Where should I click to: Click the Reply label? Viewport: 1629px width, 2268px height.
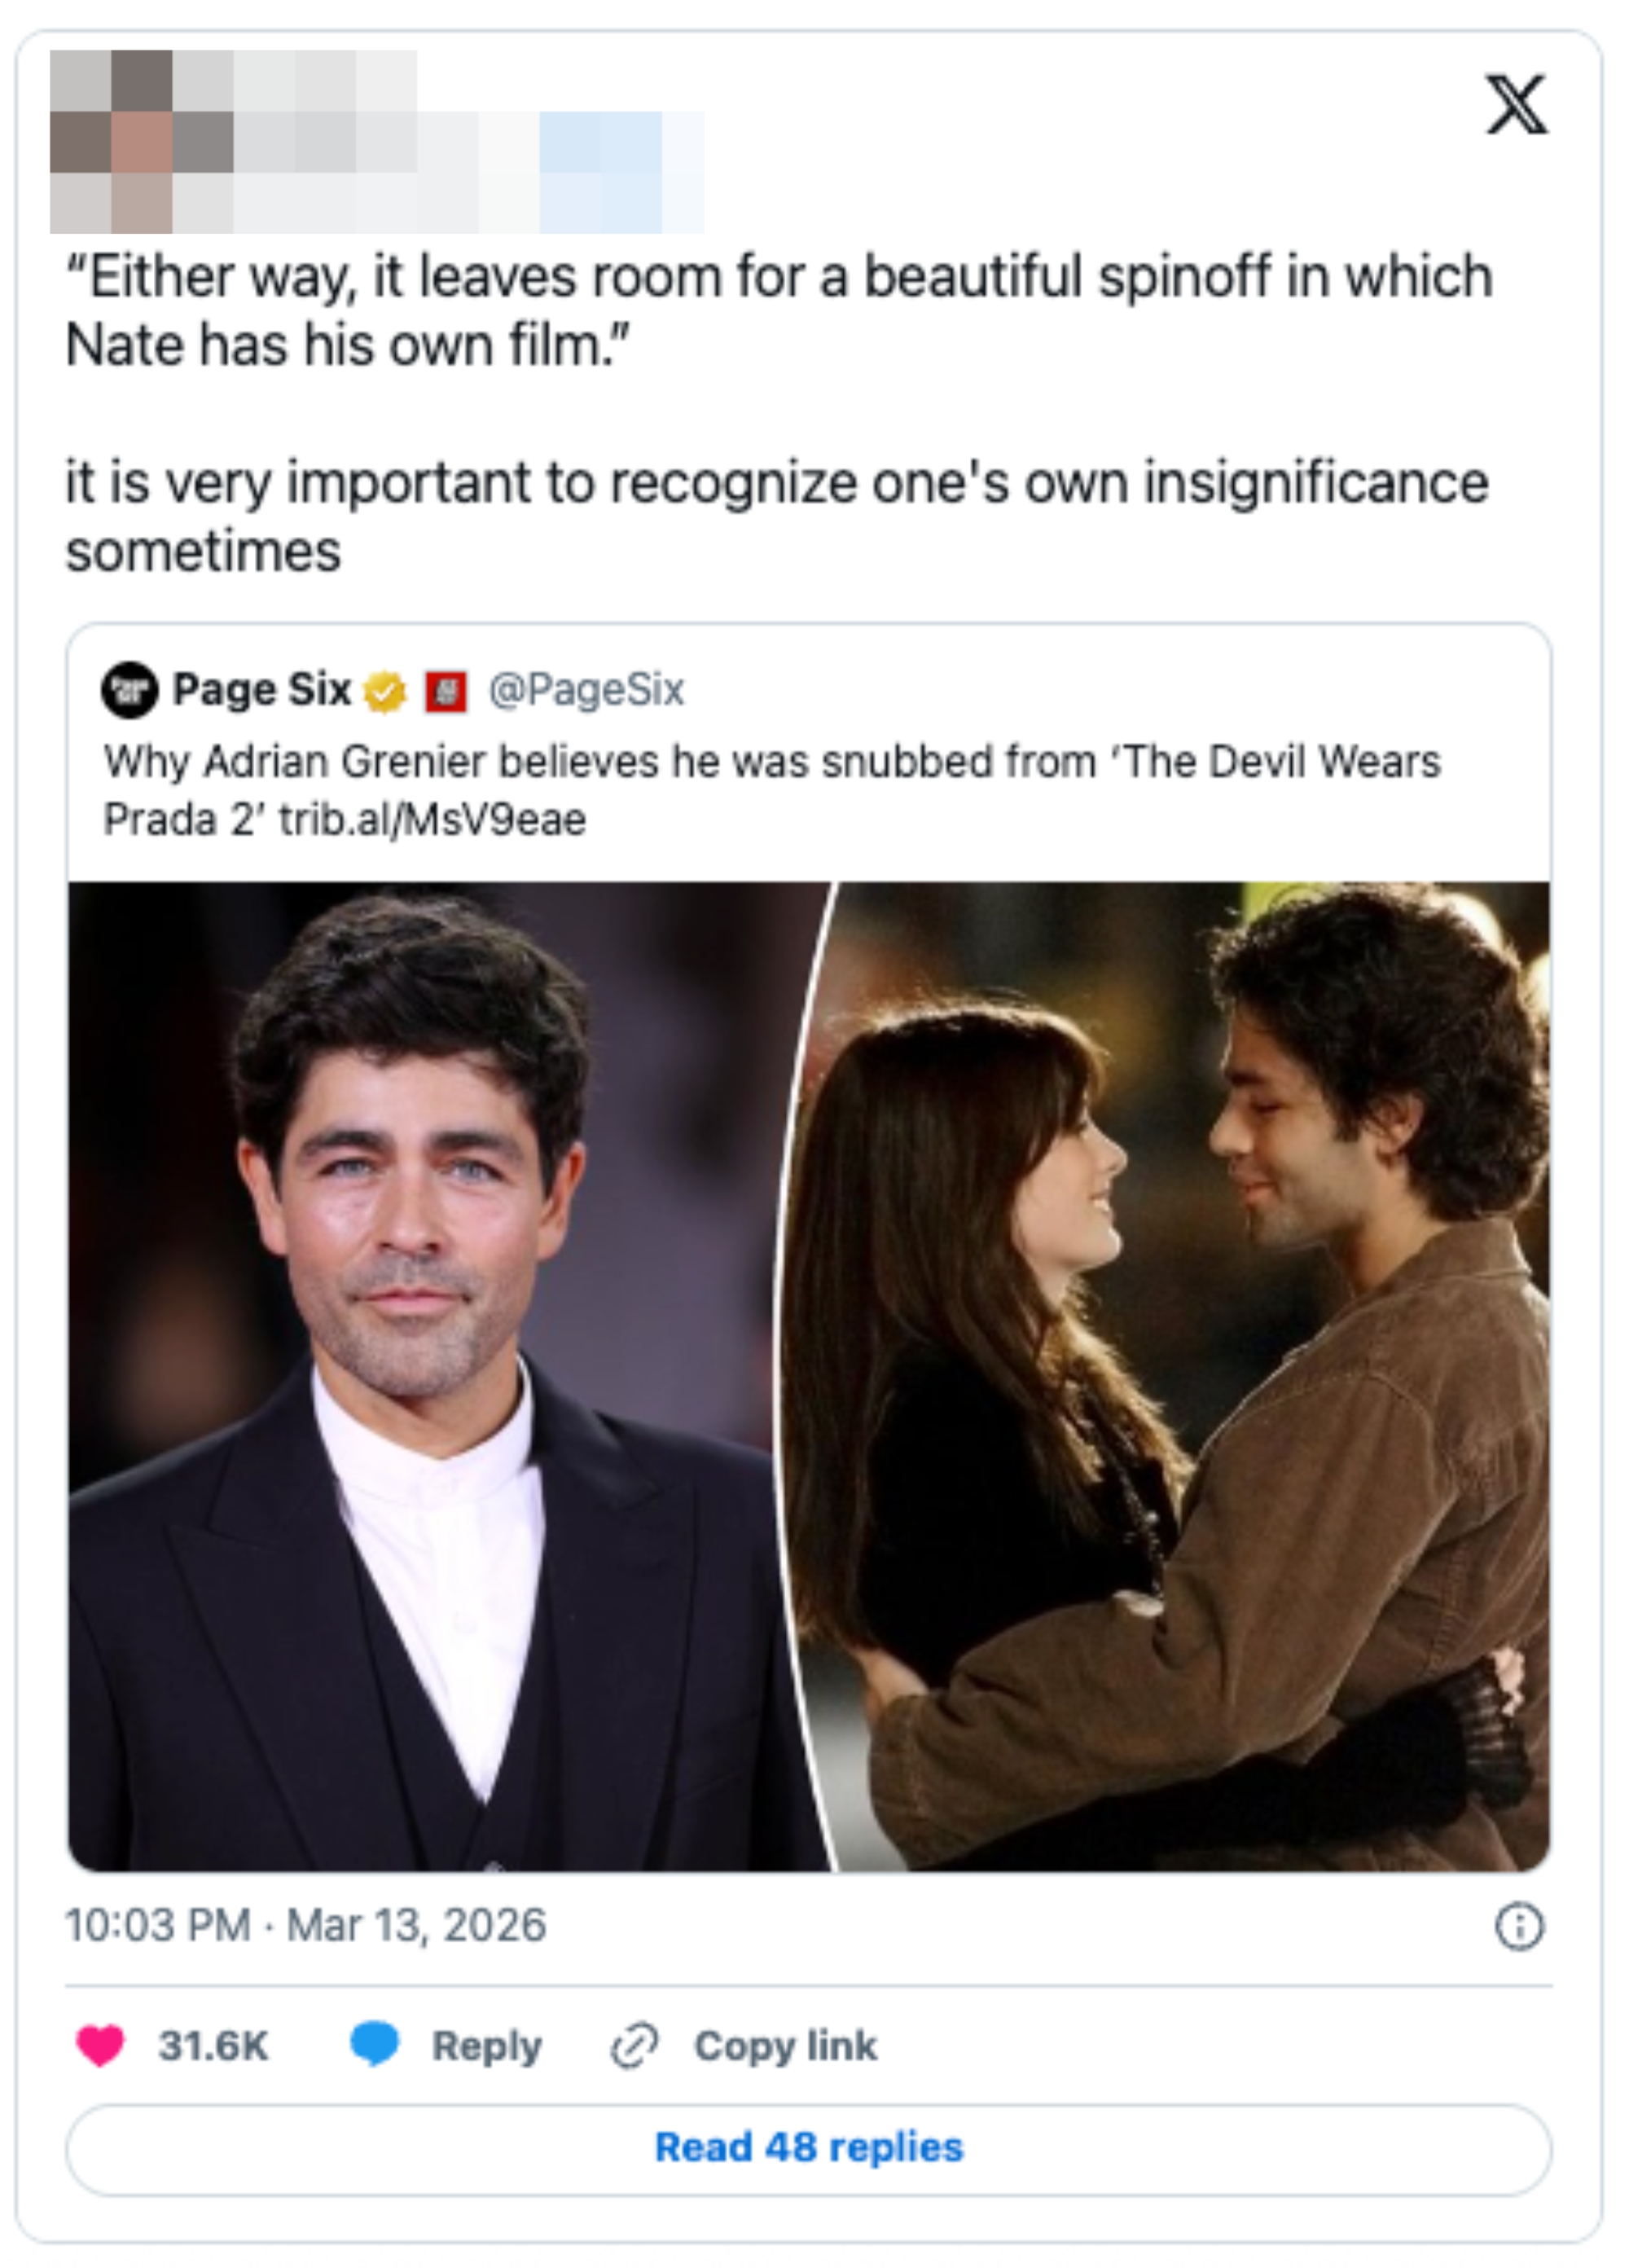[x=486, y=2045]
